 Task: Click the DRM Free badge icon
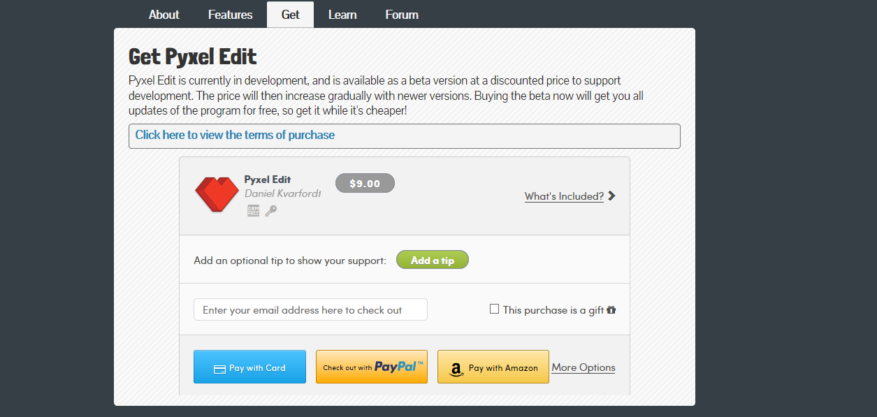254,210
